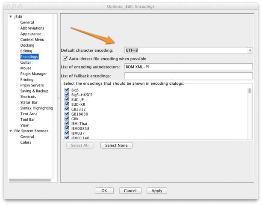The width and height of the screenshot is (262, 205).
Task: Select the Printing options
Action: tap(27, 80)
